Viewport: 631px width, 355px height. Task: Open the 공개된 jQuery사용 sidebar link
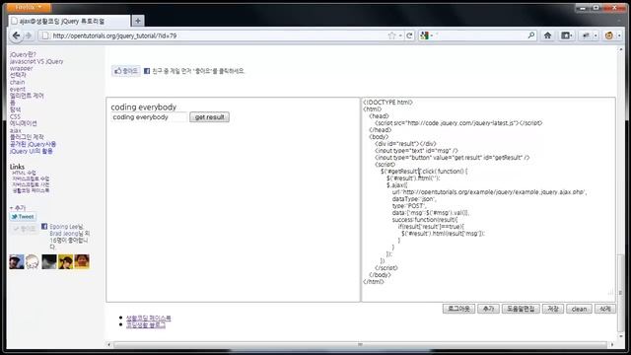[33, 144]
